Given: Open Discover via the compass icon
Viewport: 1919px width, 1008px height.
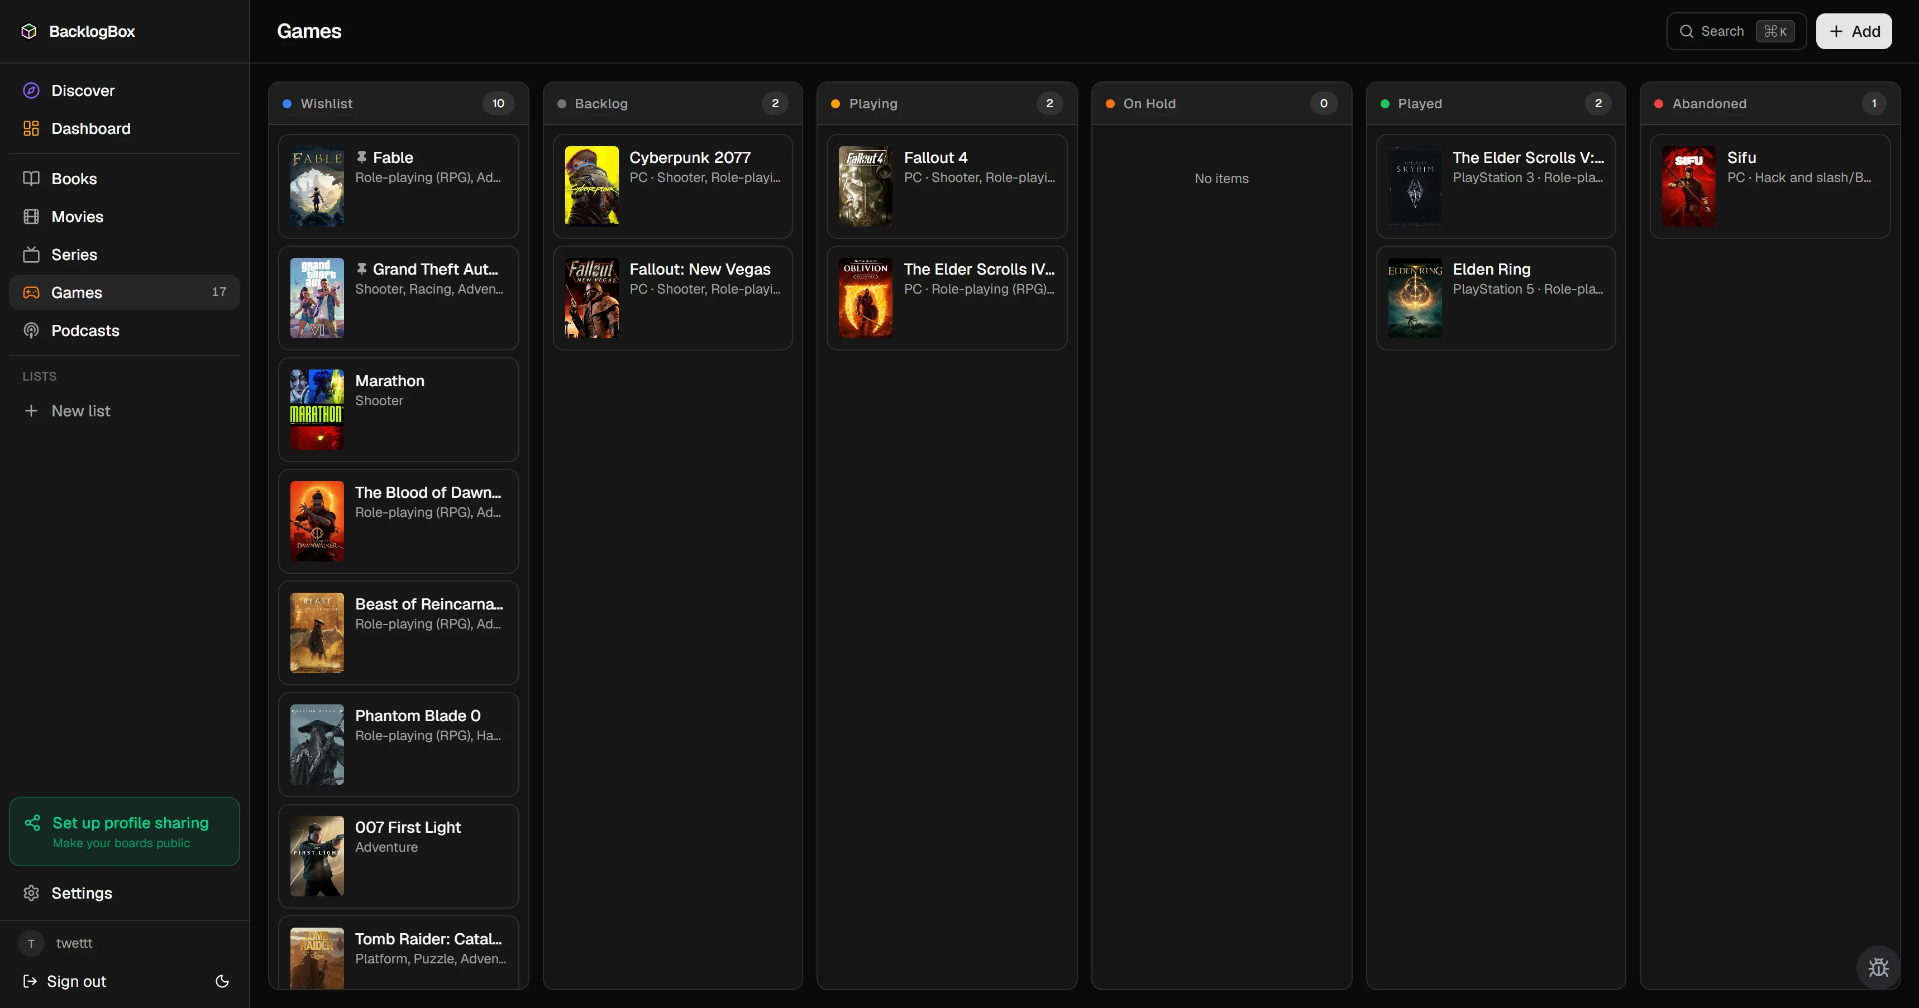Looking at the screenshot, I should (x=31, y=90).
